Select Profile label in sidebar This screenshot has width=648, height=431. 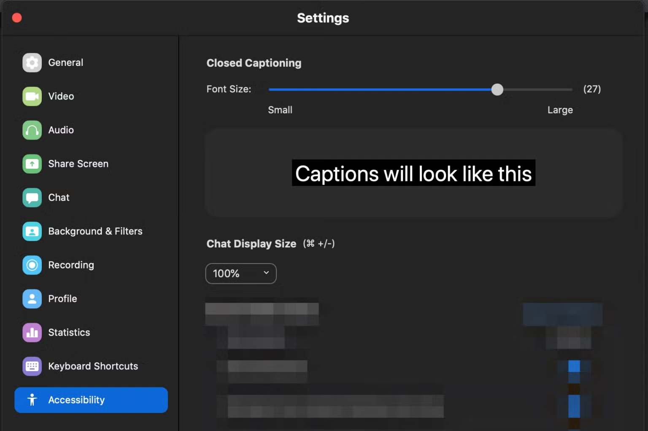click(63, 299)
